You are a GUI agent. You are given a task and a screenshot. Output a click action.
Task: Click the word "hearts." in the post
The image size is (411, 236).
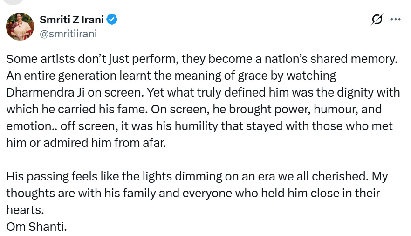tap(25, 210)
